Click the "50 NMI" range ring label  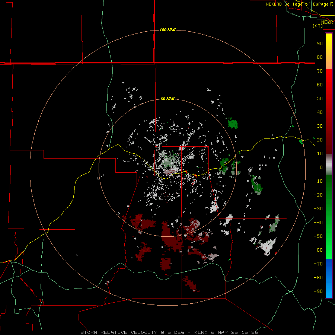pyautogui.click(x=167, y=99)
